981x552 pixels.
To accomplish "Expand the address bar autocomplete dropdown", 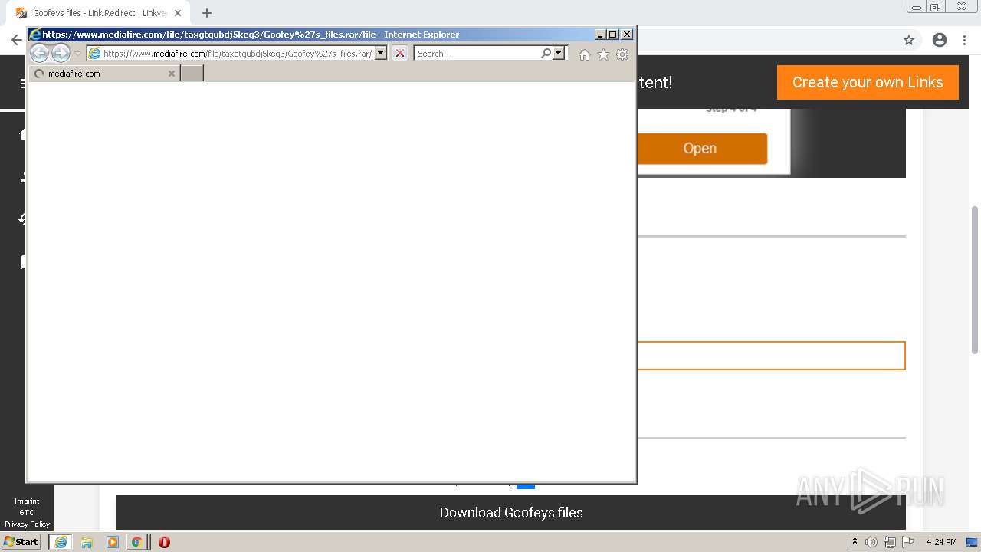I will click(x=381, y=53).
